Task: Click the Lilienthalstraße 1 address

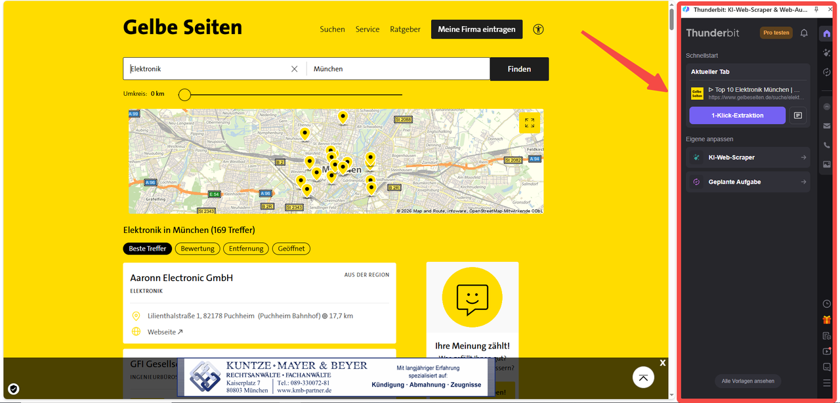Action: point(201,316)
